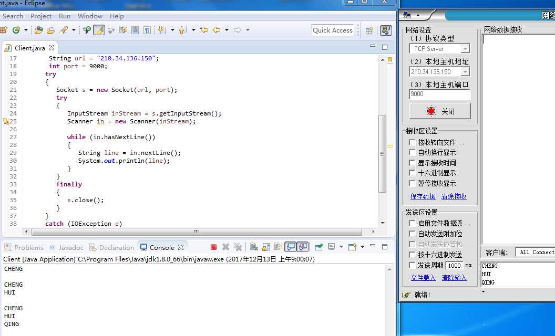
Task: Click the 清除接收 link
Action: (x=454, y=196)
